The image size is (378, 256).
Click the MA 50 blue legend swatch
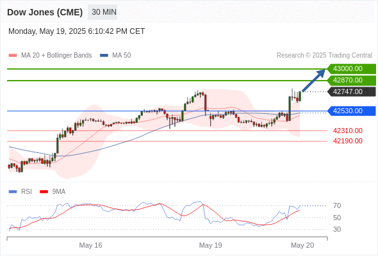pyautogui.click(x=104, y=56)
